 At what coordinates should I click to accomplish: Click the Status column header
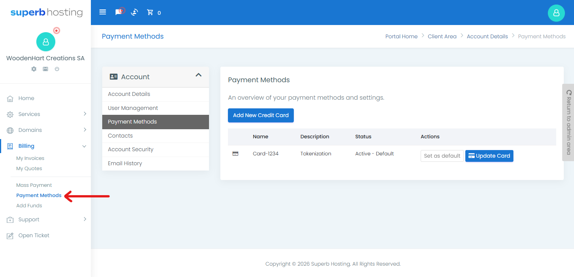[x=363, y=136]
